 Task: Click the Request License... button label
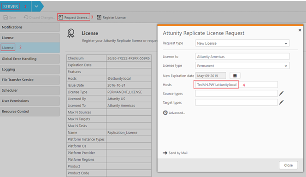click(76, 18)
